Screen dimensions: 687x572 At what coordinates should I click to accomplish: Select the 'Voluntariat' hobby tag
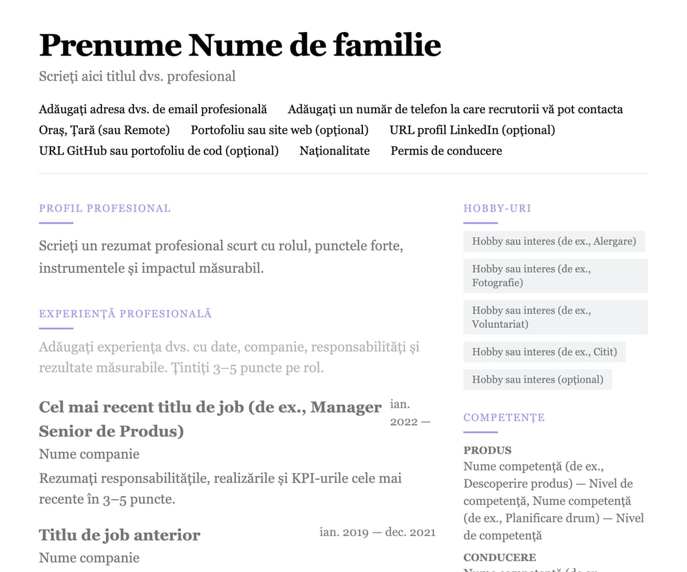[555, 317]
